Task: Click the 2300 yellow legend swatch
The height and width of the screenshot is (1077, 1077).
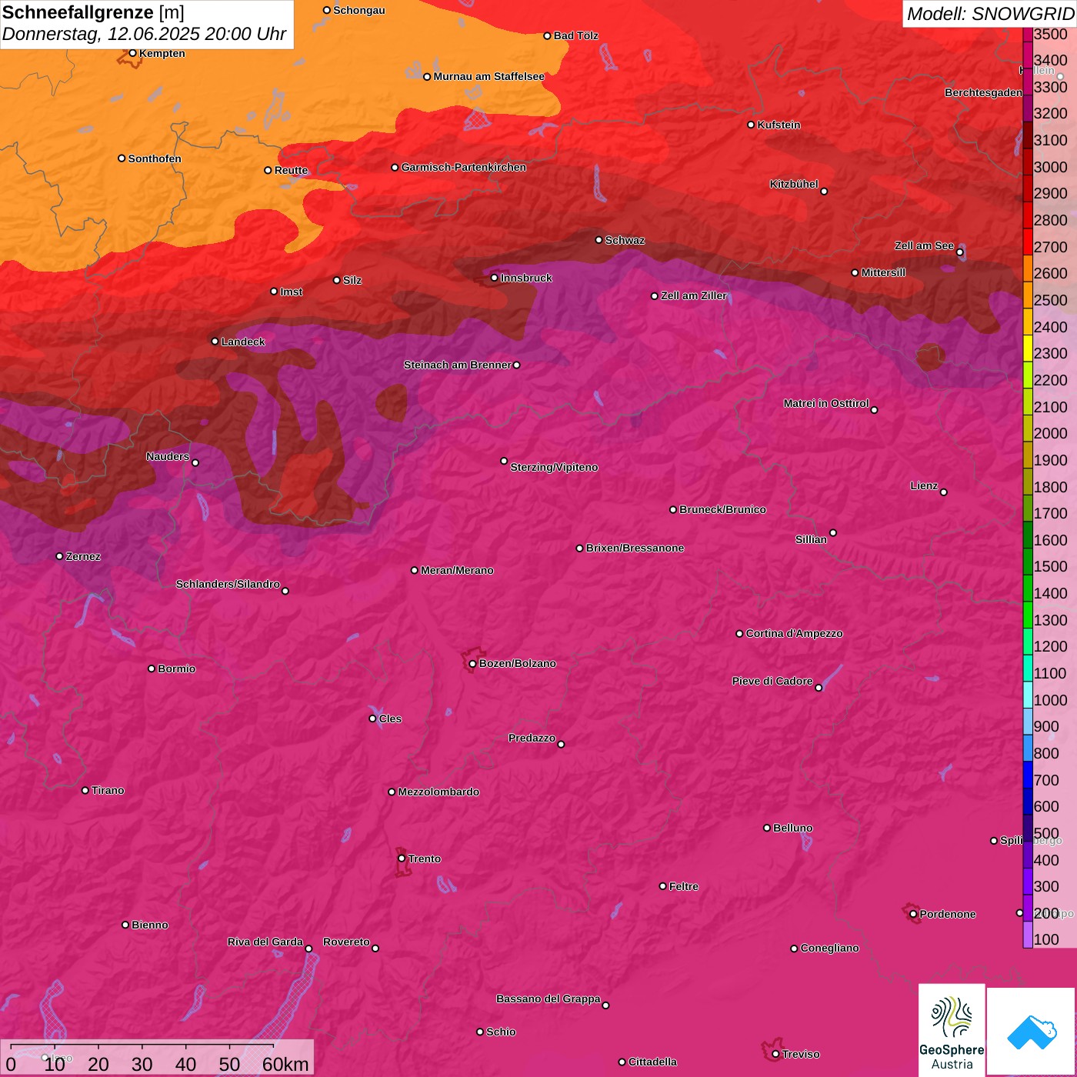Action: (x=1028, y=348)
